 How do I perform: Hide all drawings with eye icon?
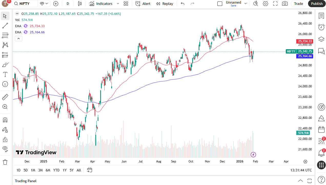(x=5, y=149)
